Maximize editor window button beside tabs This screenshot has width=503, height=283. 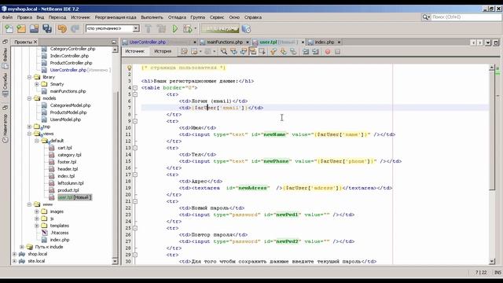click(x=496, y=42)
